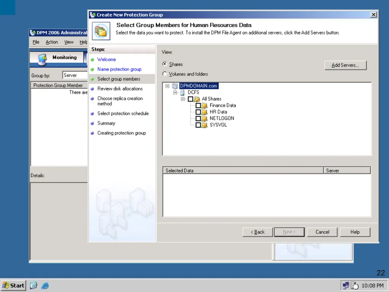Click the Finance Data folder icon
The height and width of the screenshot is (292, 389).
[205, 105]
